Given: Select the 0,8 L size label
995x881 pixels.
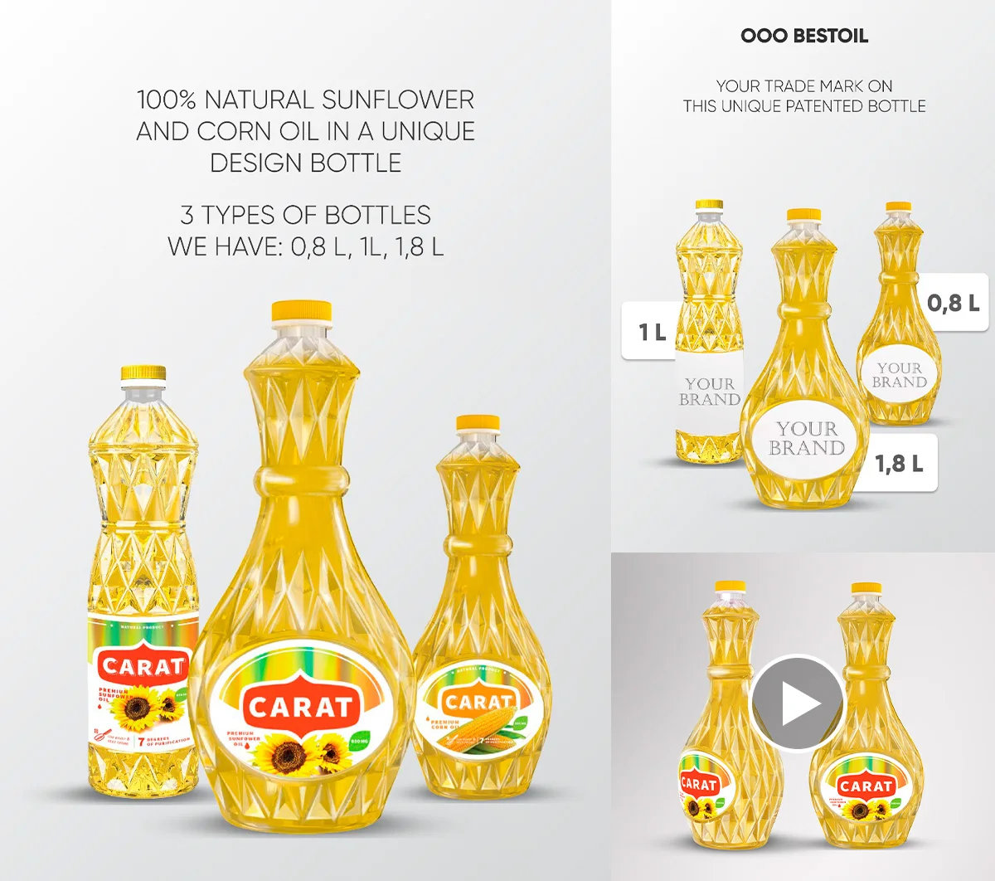Looking at the screenshot, I should pos(954,302).
